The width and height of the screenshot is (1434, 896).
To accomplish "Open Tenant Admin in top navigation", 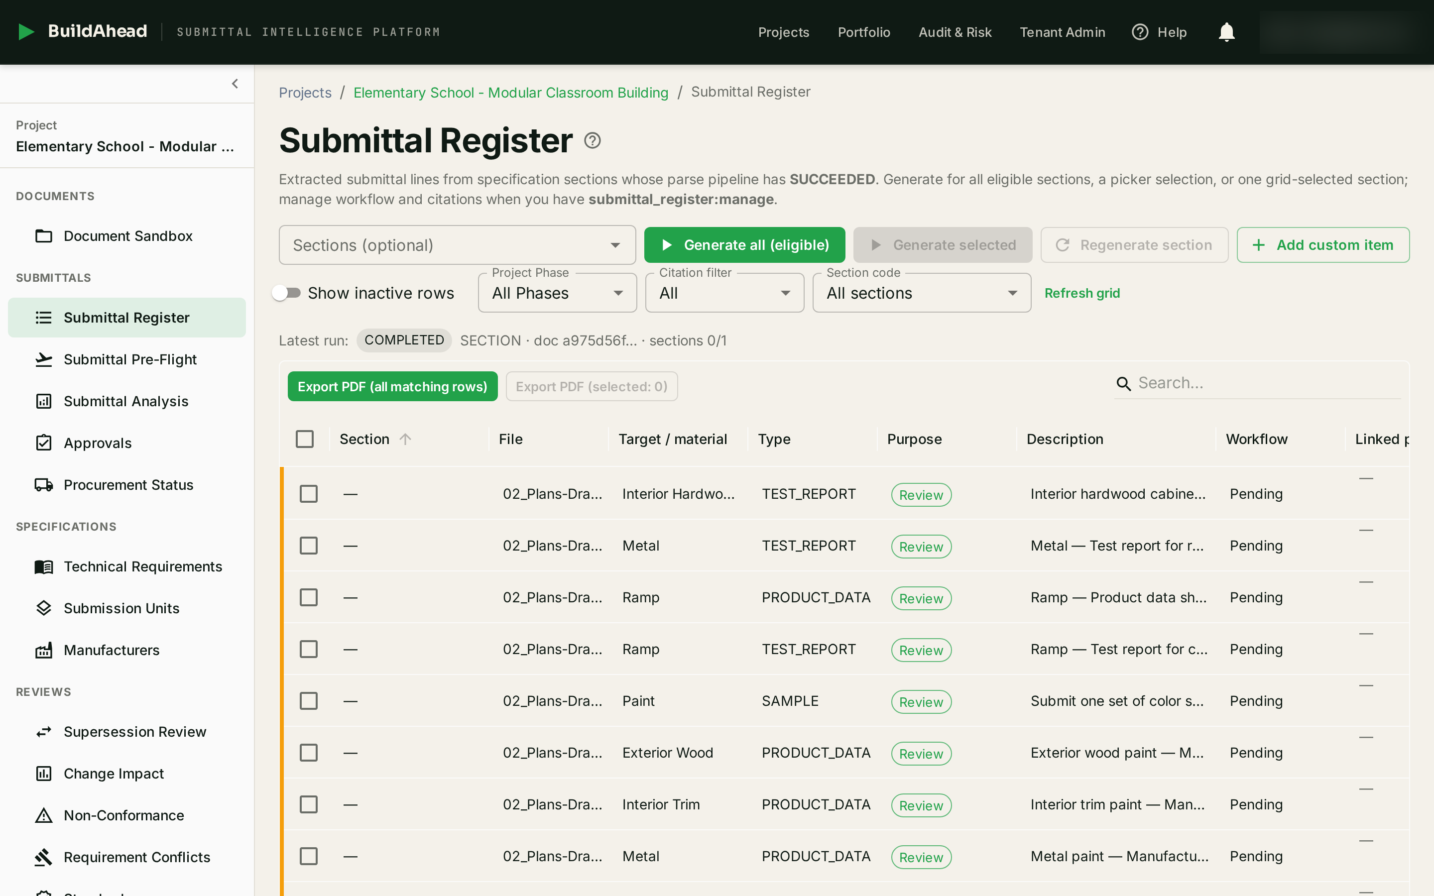I will tap(1062, 32).
